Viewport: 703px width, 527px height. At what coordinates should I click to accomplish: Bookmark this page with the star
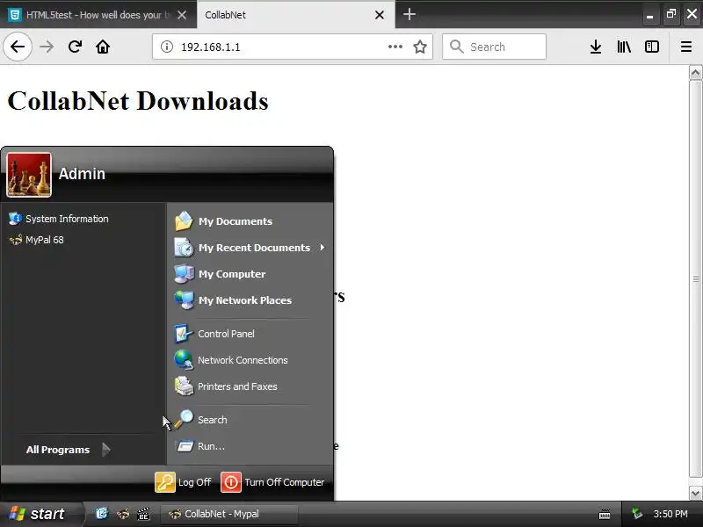420,47
